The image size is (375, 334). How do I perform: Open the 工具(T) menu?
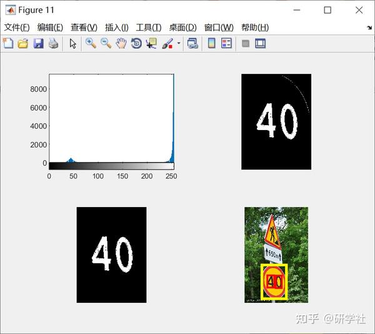tap(149, 28)
